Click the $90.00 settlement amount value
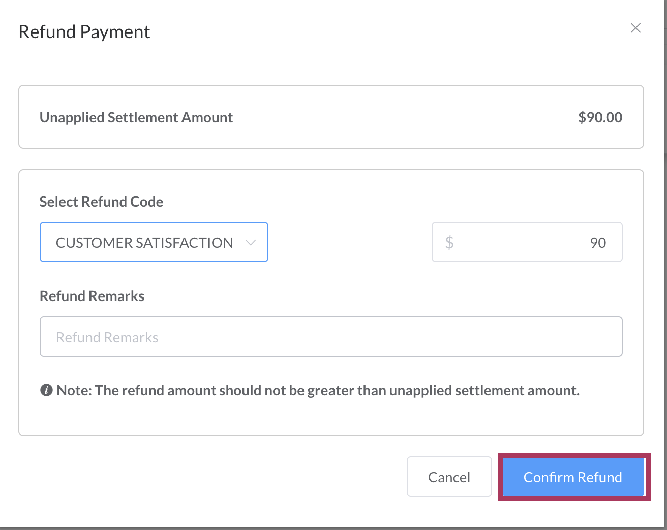 600,117
